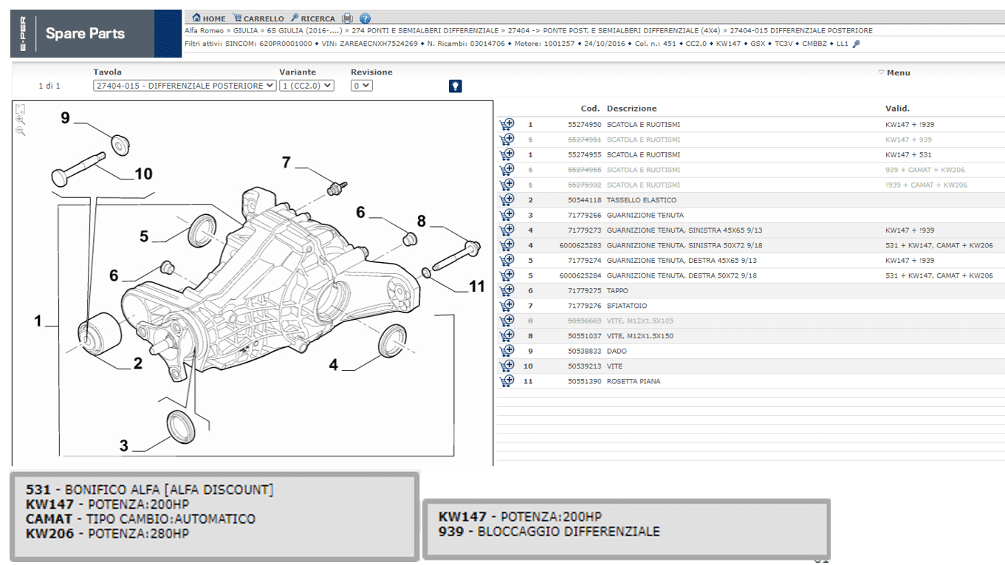Click callout number 4 in diagram

pyautogui.click(x=334, y=364)
